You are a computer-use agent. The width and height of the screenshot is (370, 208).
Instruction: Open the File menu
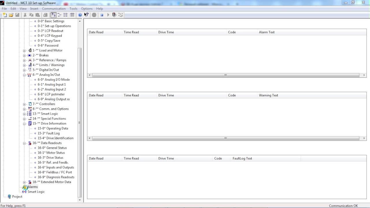pos(4,9)
